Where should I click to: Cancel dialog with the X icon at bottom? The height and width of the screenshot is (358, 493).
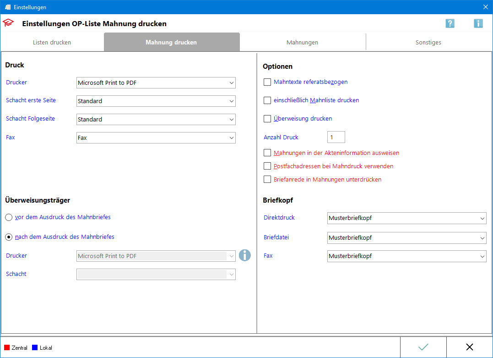tap(469, 347)
